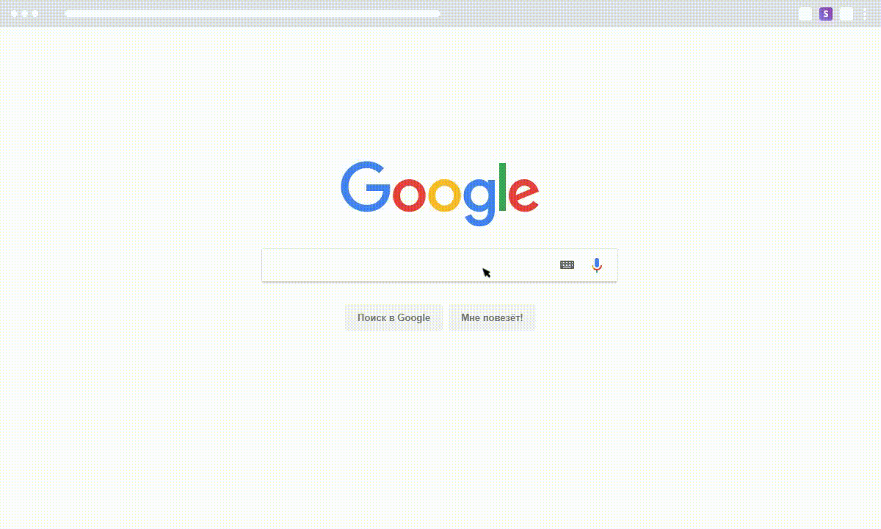The width and height of the screenshot is (881, 529).
Task: Click the green l in the logo
Action: [503, 187]
